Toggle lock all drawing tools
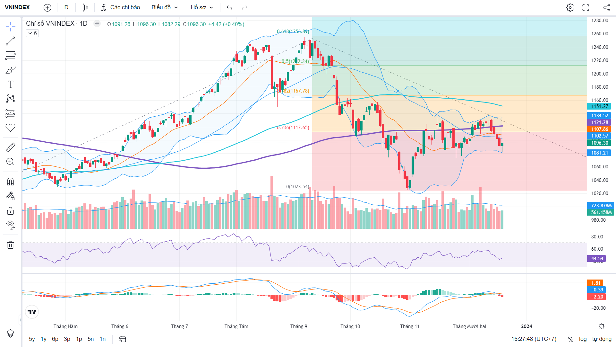Image resolution: width=616 pixels, height=347 pixels. click(x=10, y=210)
